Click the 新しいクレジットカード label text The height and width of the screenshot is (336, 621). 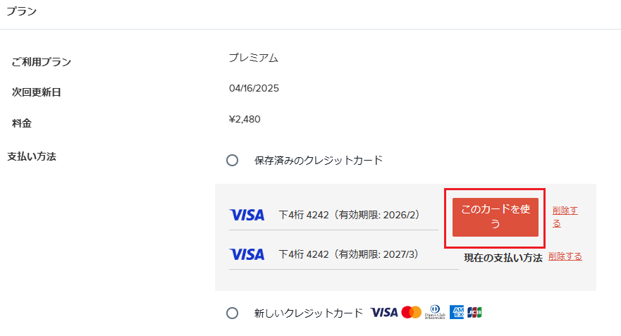pyautogui.click(x=309, y=313)
